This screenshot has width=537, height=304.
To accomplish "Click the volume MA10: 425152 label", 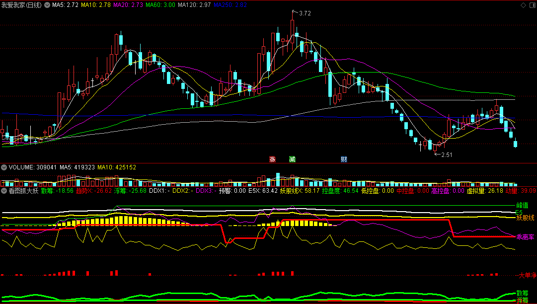I will pos(117,167).
